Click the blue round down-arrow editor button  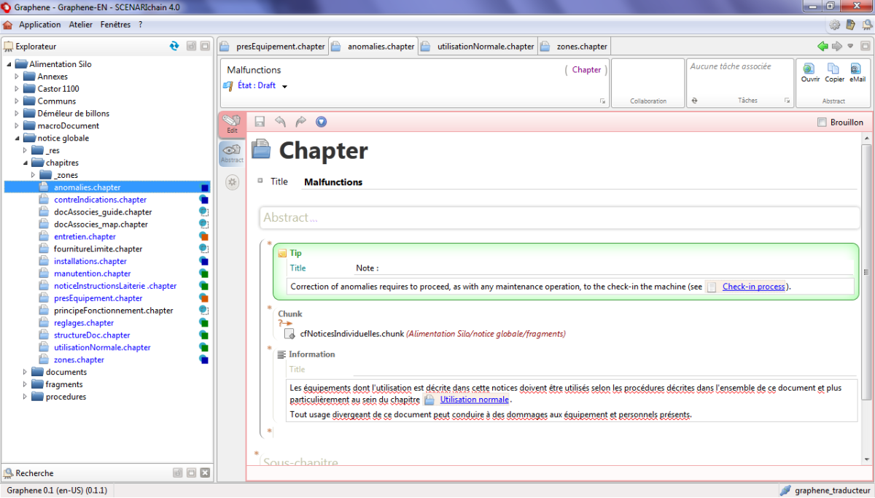(x=321, y=122)
